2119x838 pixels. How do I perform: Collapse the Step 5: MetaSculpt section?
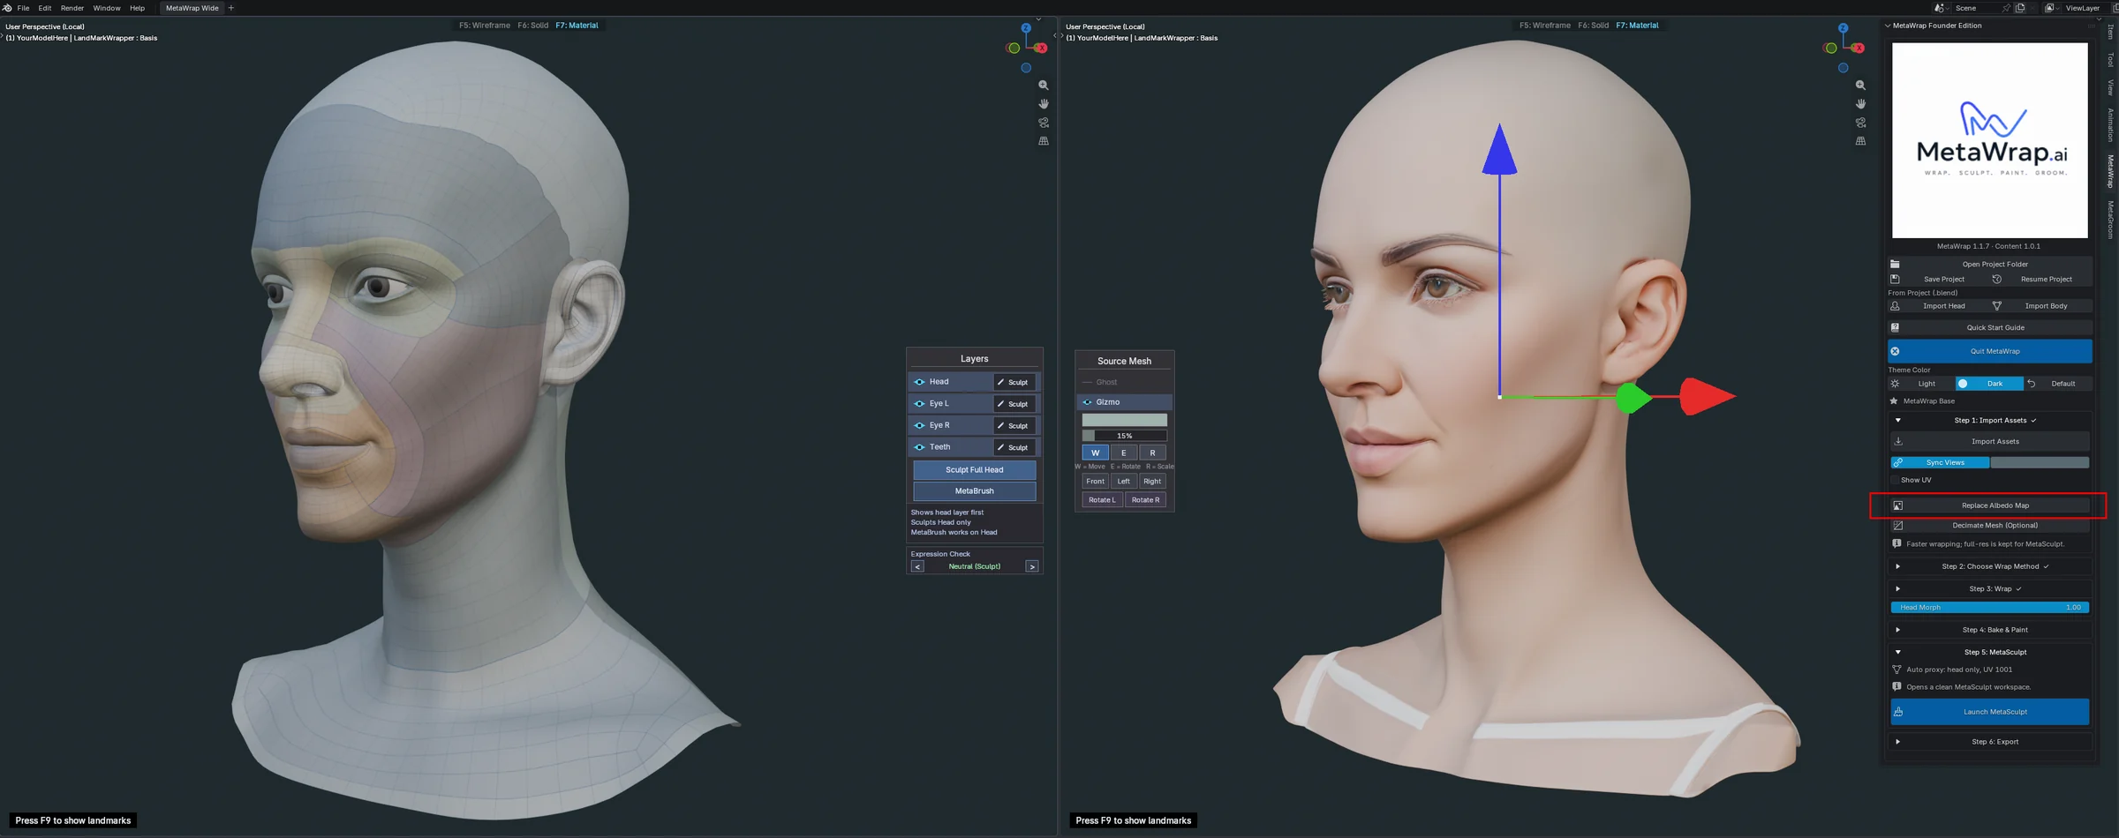click(1898, 652)
